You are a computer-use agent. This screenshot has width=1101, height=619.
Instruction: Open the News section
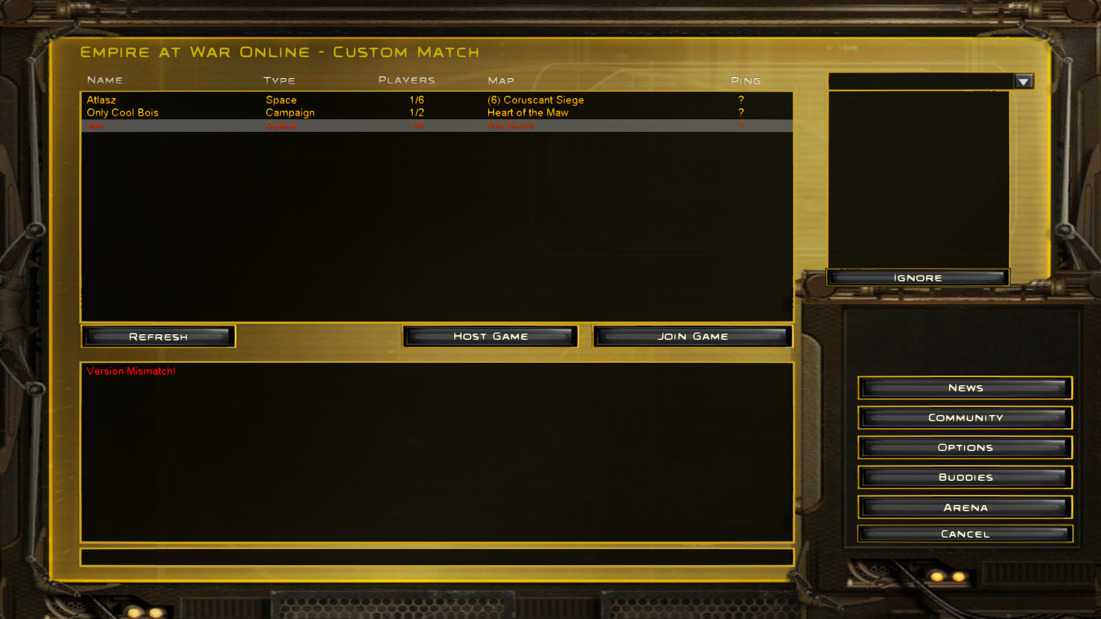[x=965, y=387]
